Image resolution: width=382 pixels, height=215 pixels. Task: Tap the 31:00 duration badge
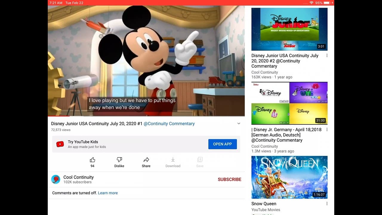coord(321,120)
